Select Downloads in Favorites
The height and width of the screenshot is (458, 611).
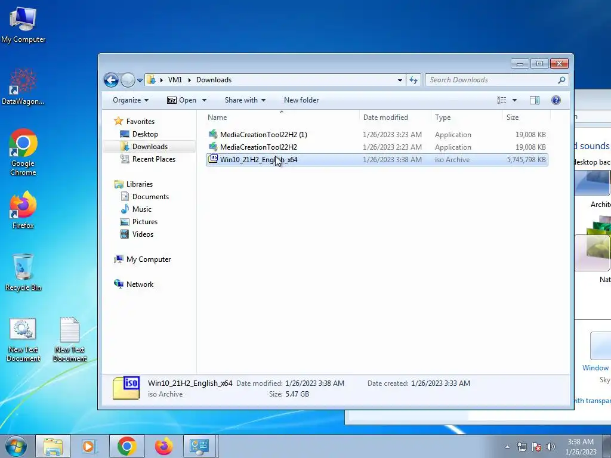tap(150, 147)
